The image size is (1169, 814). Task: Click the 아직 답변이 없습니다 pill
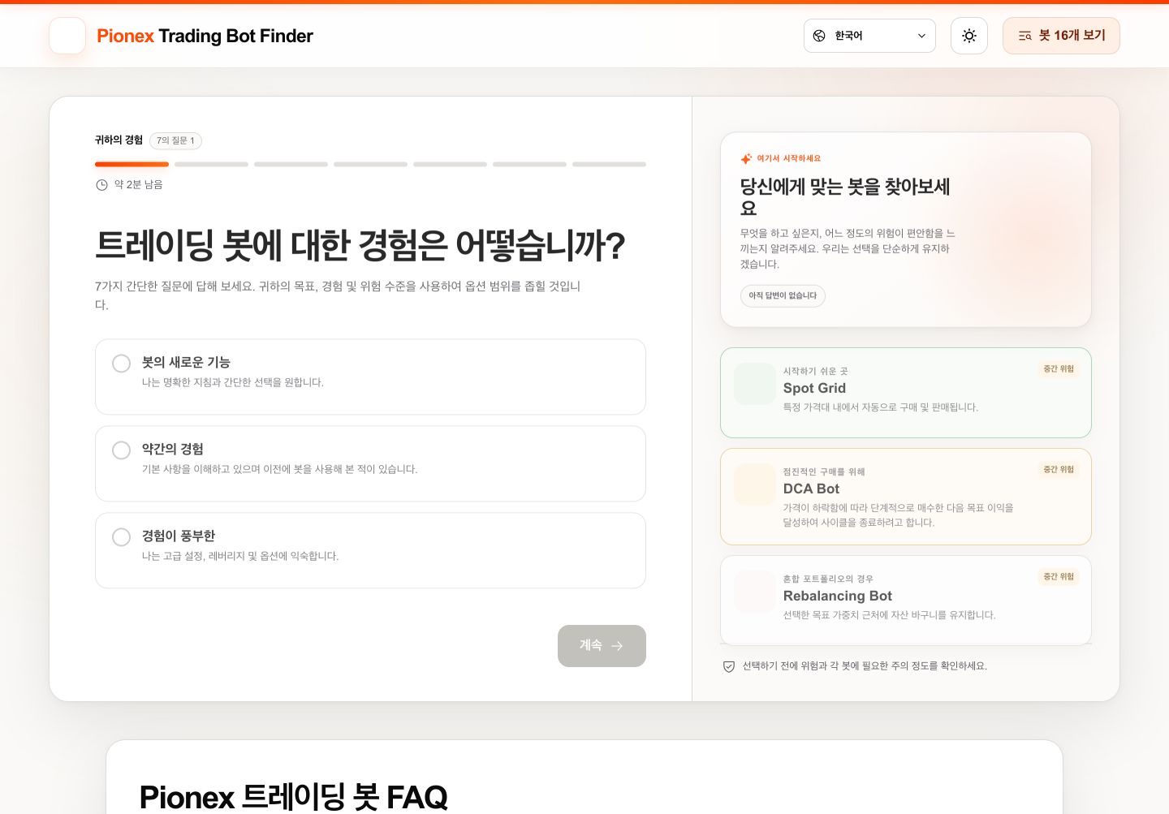click(783, 295)
